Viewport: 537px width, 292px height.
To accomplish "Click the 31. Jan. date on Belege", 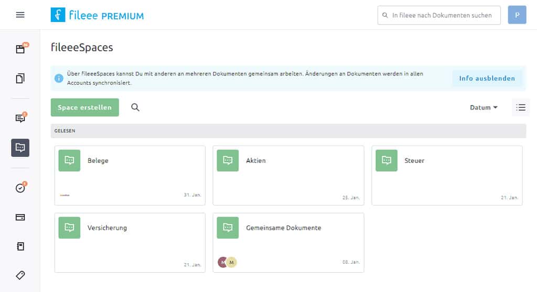I will (x=192, y=195).
